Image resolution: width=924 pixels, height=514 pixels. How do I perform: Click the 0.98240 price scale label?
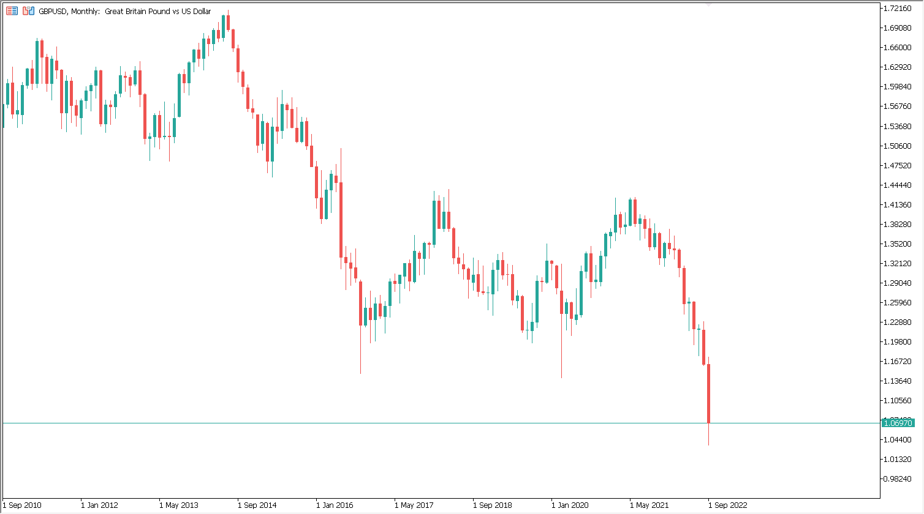897,479
